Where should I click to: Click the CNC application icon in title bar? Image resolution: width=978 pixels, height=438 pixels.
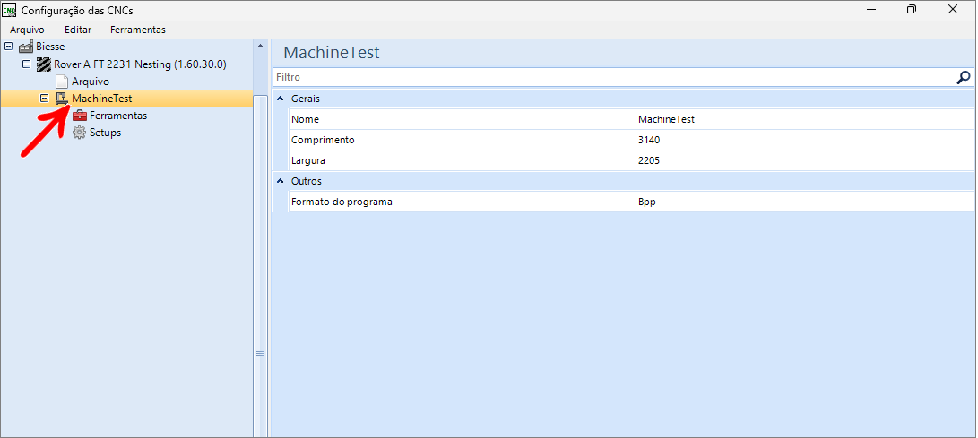[10, 9]
